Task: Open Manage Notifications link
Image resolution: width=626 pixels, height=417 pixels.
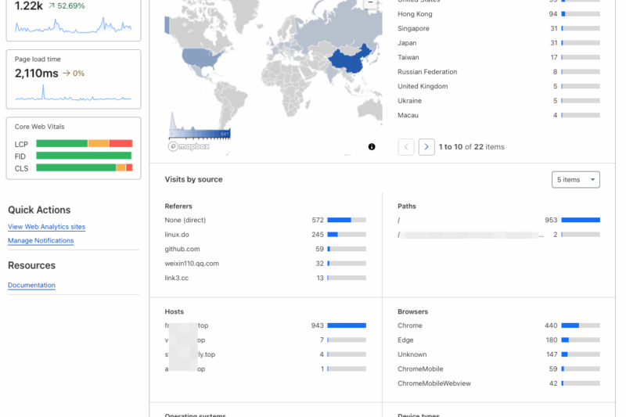Action: click(x=41, y=241)
